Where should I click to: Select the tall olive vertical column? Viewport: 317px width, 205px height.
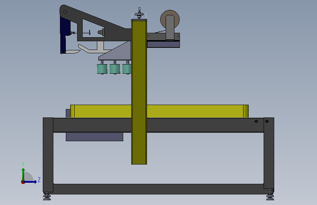[x=139, y=92]
